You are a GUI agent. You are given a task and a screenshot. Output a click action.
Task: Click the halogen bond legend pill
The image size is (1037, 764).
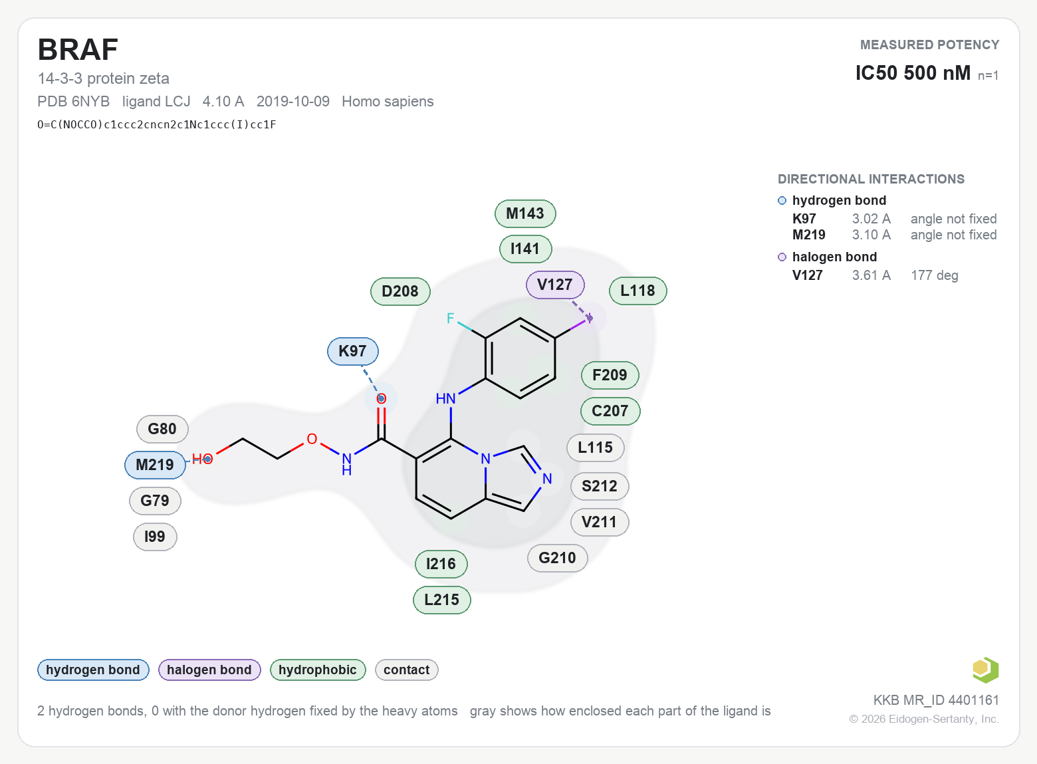[209, 670]
